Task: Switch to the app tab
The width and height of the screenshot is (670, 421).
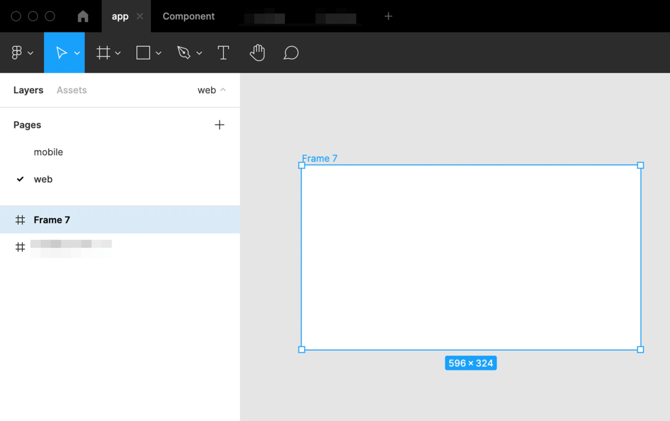Action: (x=120, y=16)
